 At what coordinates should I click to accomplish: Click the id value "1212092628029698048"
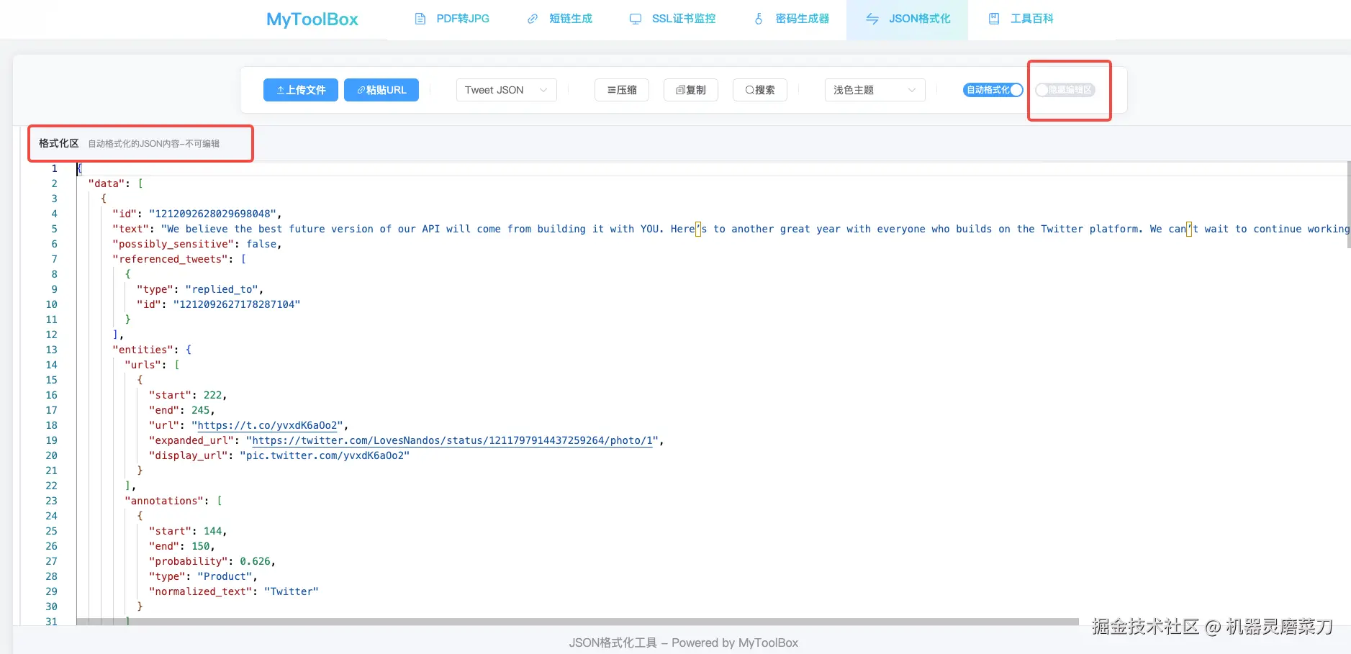[213, 214]
